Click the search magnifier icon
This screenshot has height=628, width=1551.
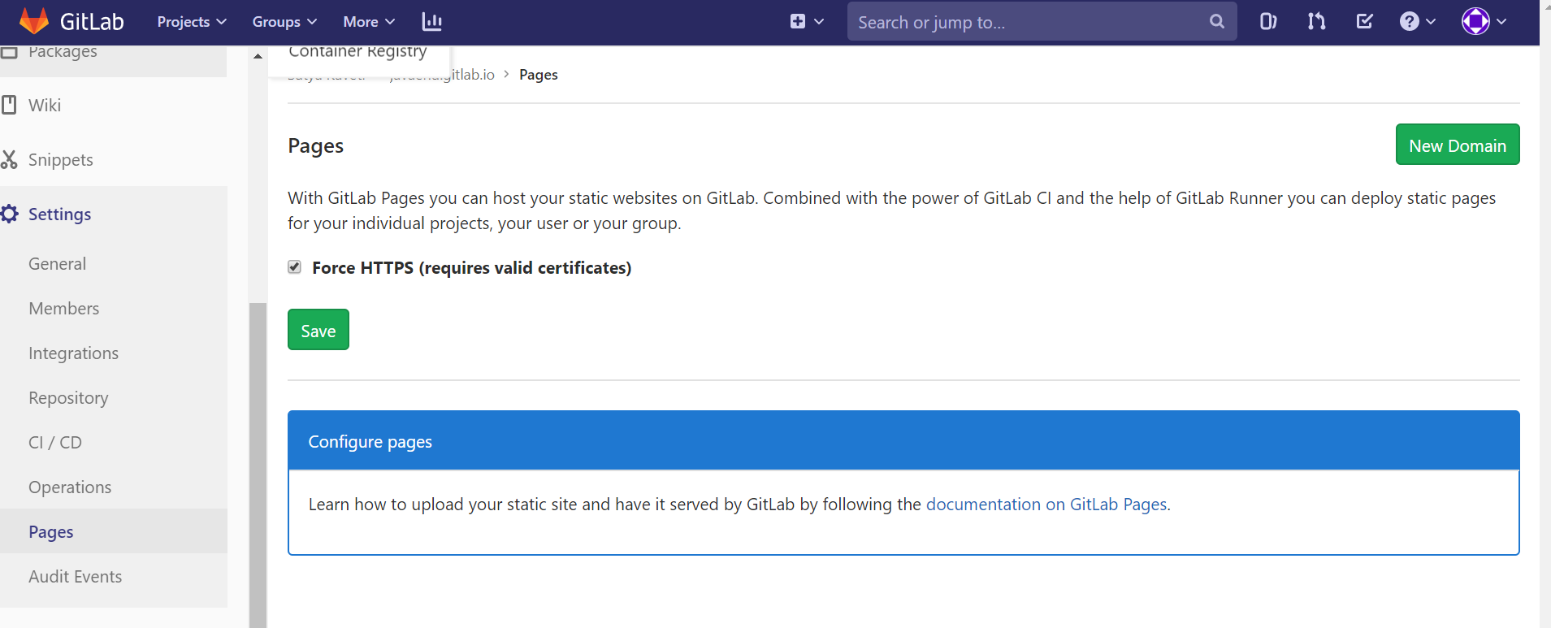tap(1216, 22)
